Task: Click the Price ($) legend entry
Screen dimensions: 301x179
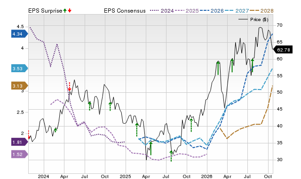Action: [253, 20]
